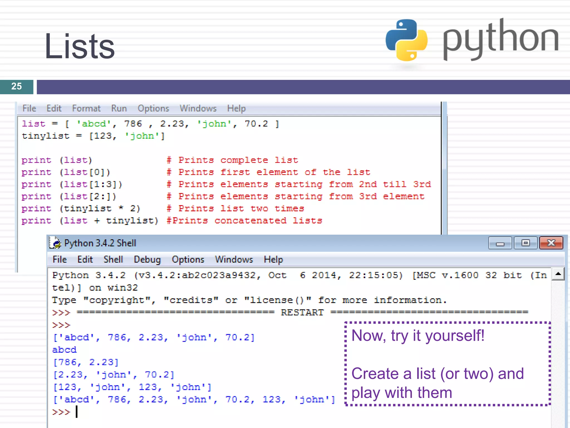Open the File menu in Python Shell
Screen dimensions: 570x428
pyautogui.click(x=60, y=259)
